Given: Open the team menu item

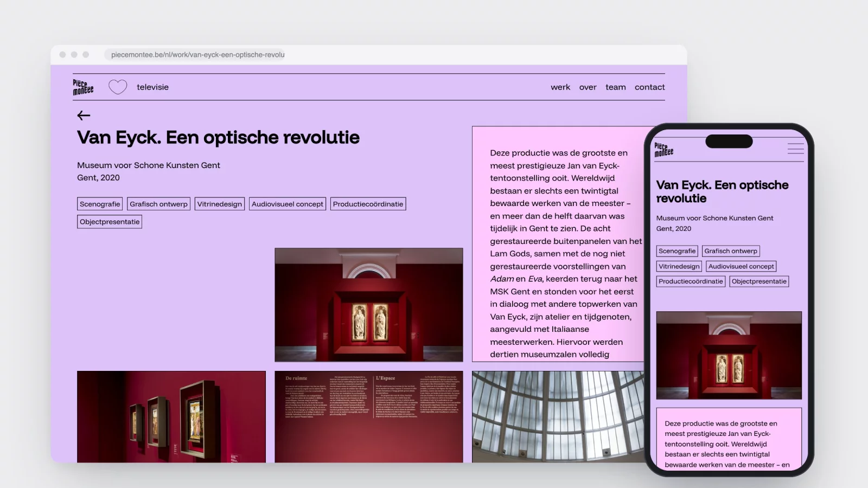Looking at the screenshot, I should click(616, 87).
